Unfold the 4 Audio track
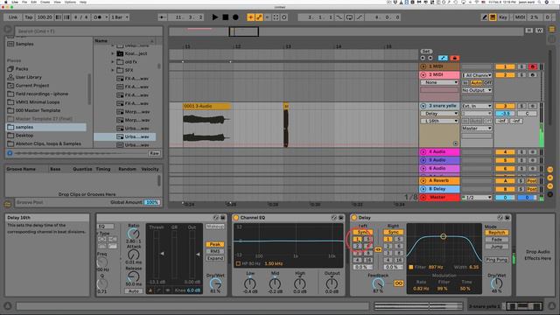This screenshot has height=315, width=560. click(x=423, y=152)
